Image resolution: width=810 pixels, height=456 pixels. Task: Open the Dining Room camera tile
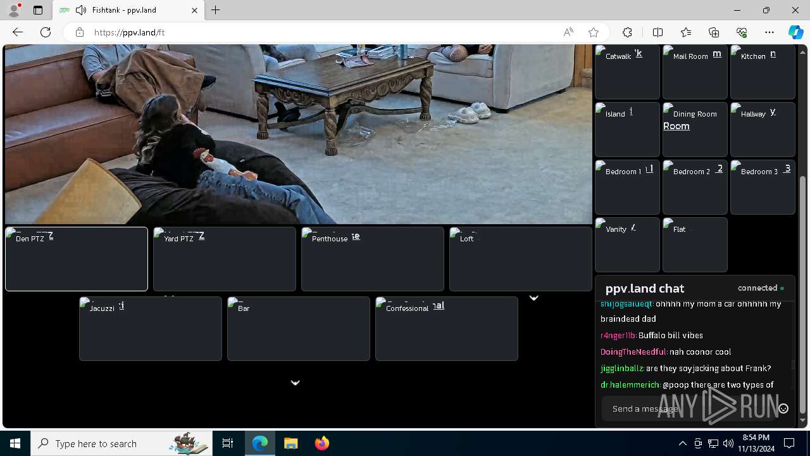click(695, 129)
